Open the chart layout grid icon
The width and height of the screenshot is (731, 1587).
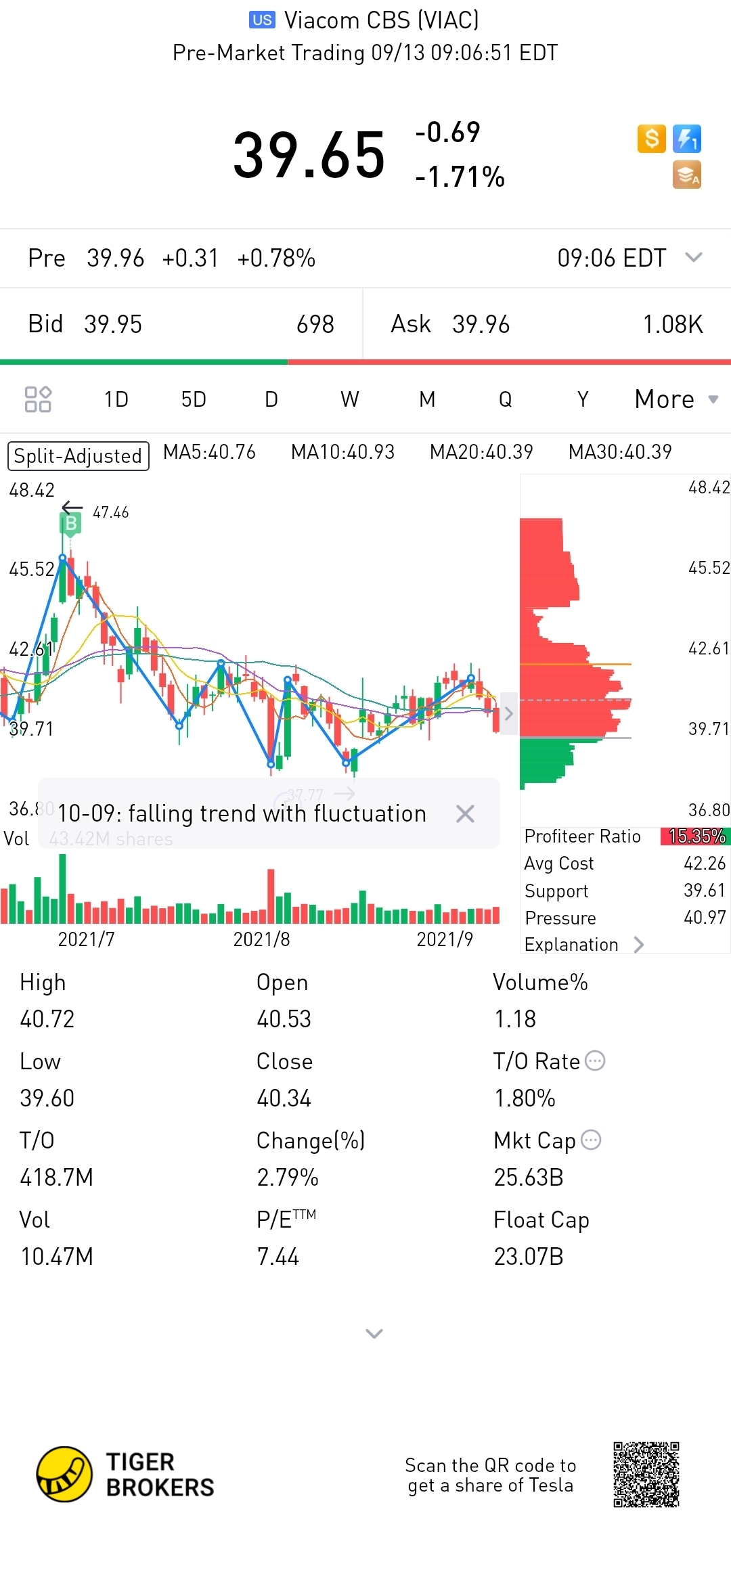click(38, 399)
